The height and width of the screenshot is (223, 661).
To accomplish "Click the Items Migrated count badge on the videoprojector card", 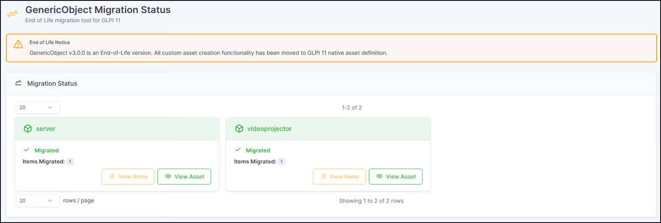I will pos(282,162).
